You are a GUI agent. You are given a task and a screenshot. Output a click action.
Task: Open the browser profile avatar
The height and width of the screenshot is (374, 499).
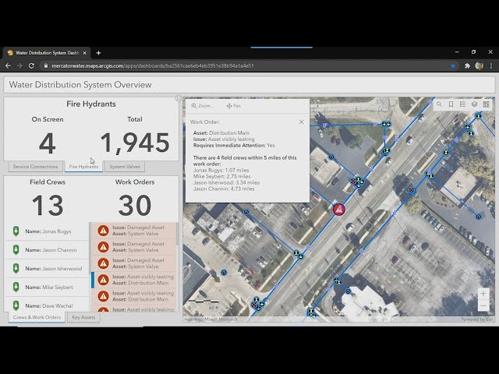tap(480, 65)
